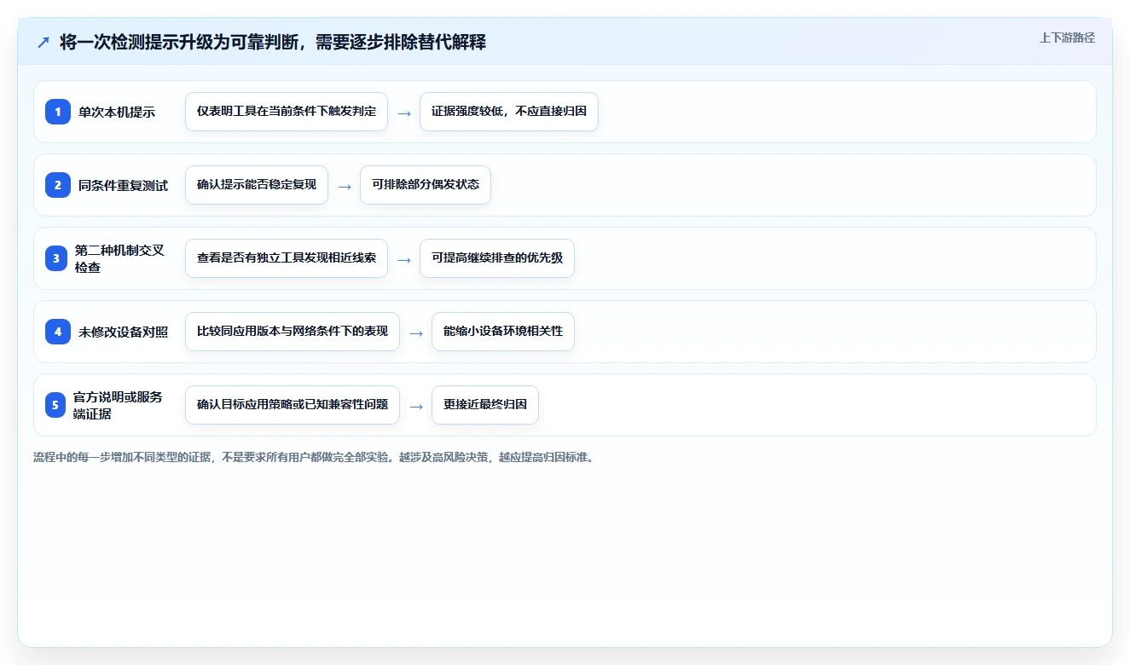Click the 同条件重复测试 step label
Image resolution: width=1130 pixels, height=665 pixels.
123,185
